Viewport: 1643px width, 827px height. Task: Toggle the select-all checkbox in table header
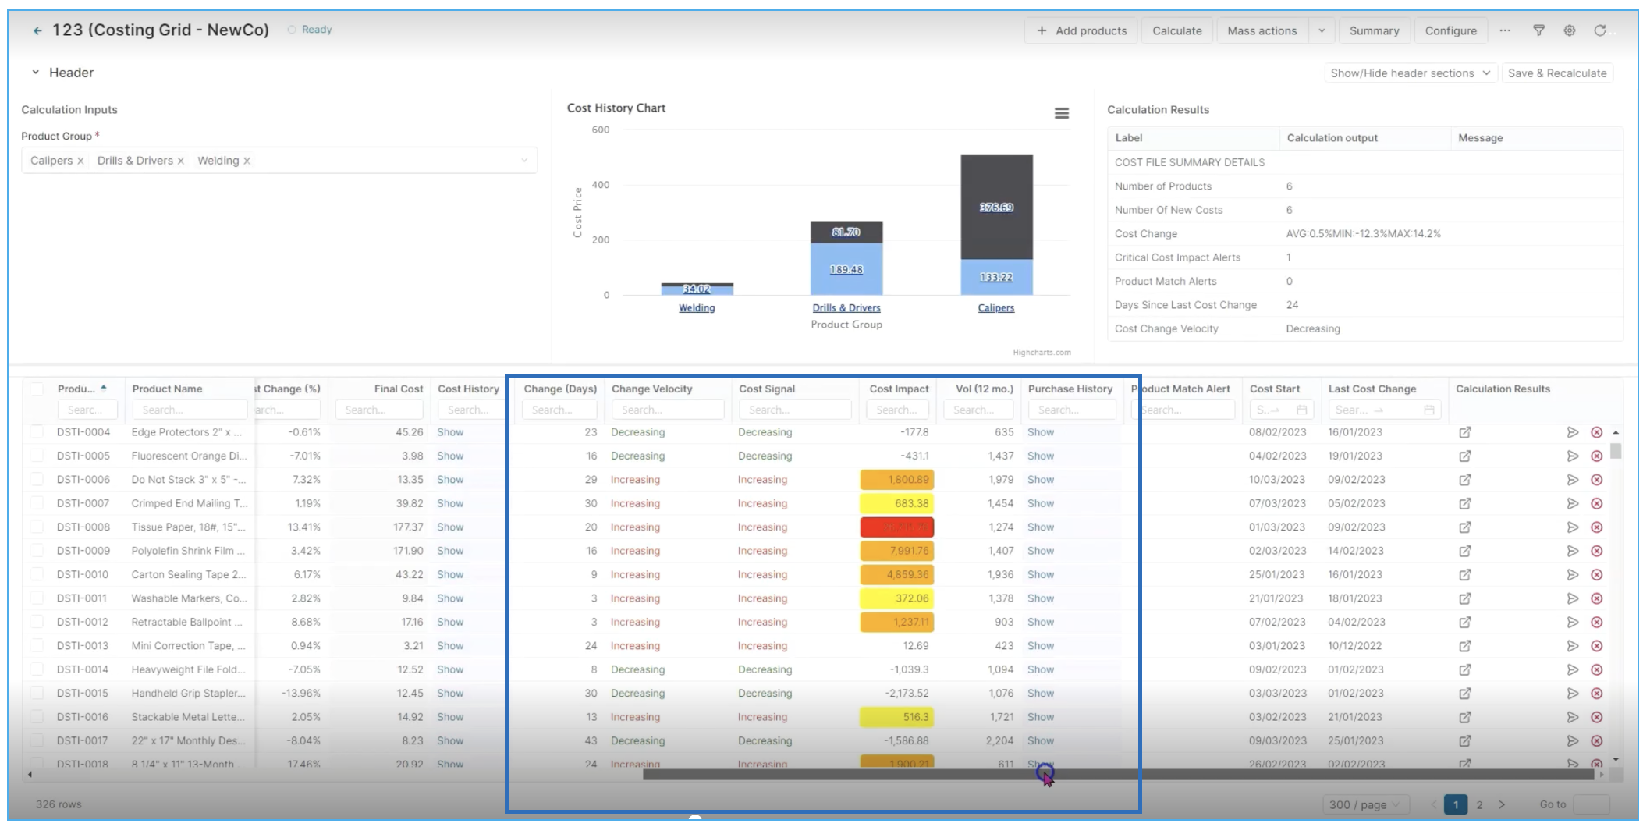(37, 389)
